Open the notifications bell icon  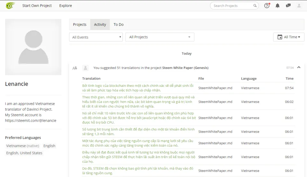(278, 6)
